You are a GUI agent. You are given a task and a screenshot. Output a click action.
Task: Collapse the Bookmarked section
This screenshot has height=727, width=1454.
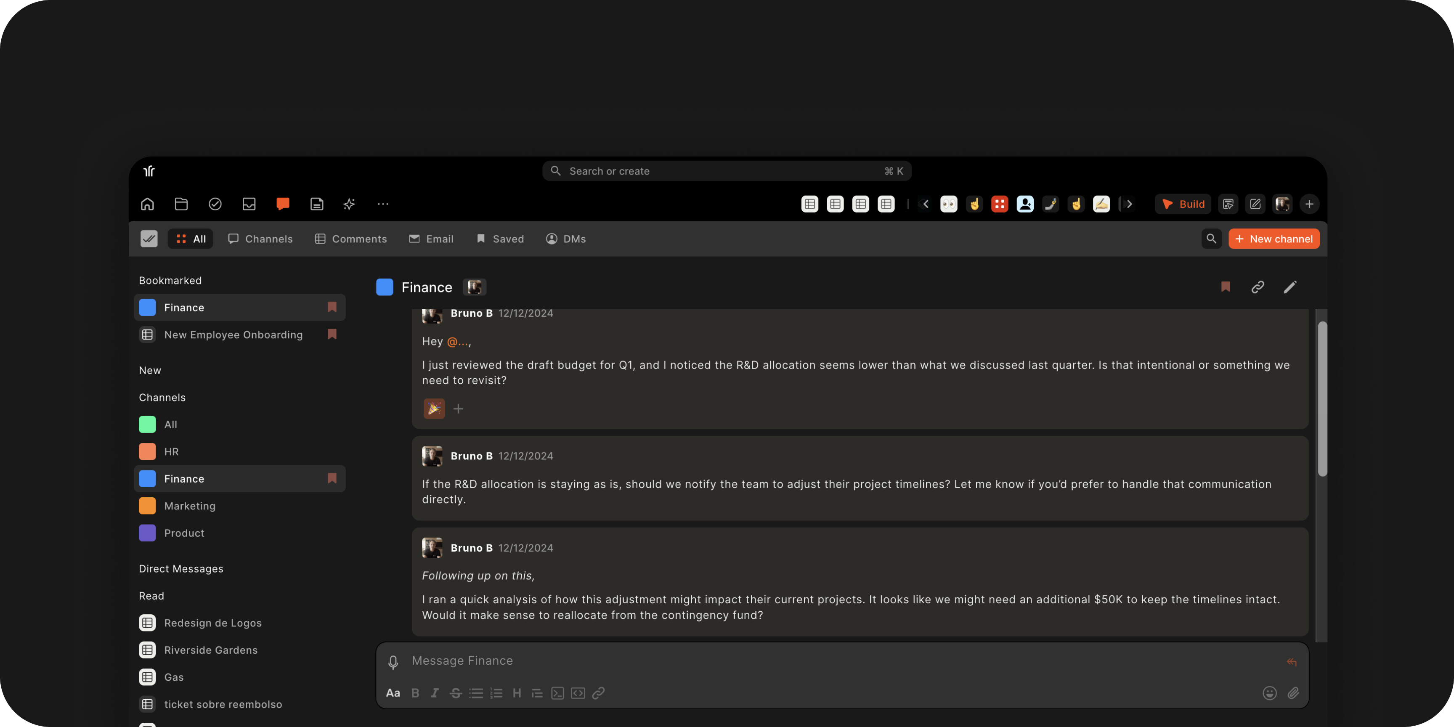click(x=170, y=281)
